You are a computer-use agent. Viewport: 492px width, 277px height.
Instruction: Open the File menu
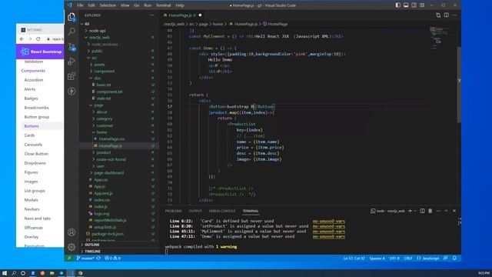pos(80,5)
